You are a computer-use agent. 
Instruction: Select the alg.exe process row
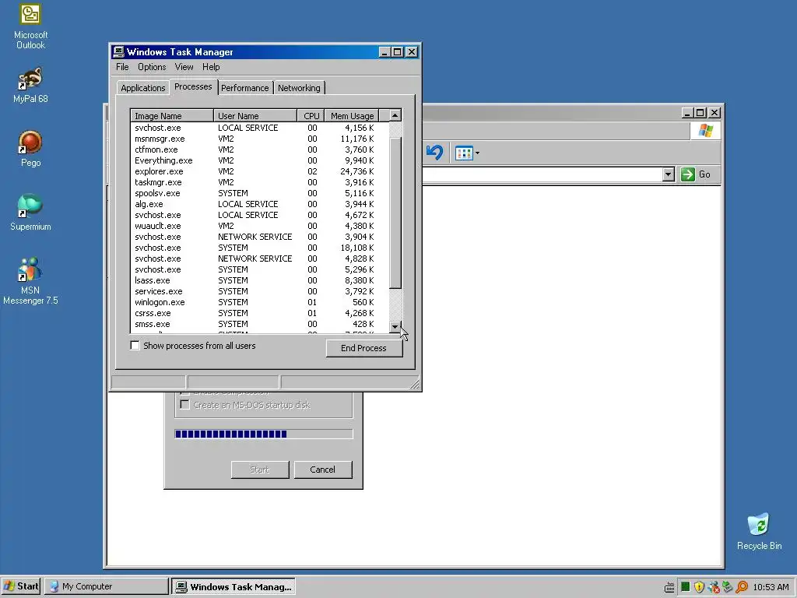pos(259,205)
